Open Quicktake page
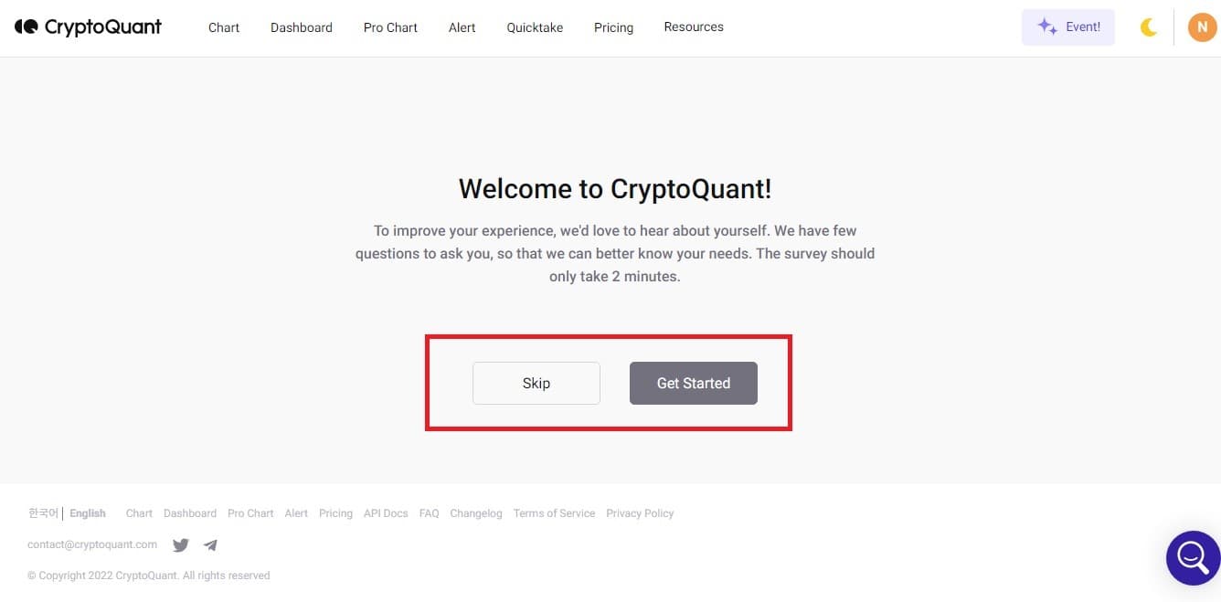The width and height of the screenshot is (1221, 602). [535, 27]
